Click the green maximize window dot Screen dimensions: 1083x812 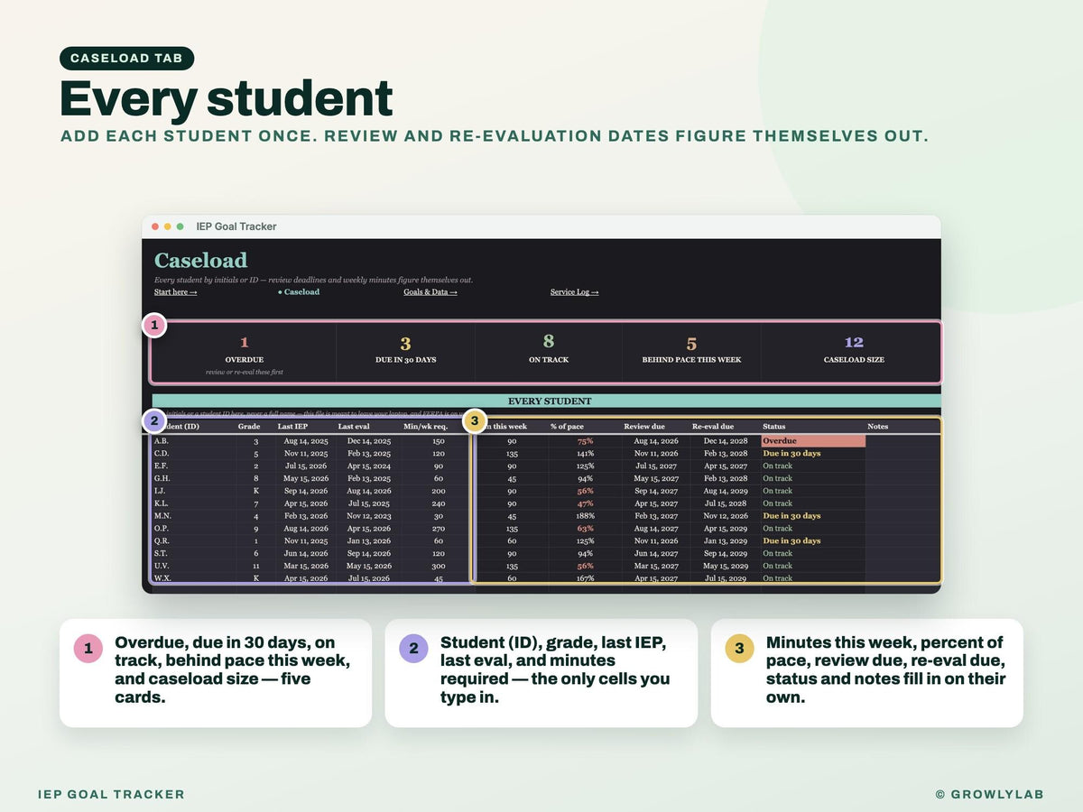(x=180, y=226)
